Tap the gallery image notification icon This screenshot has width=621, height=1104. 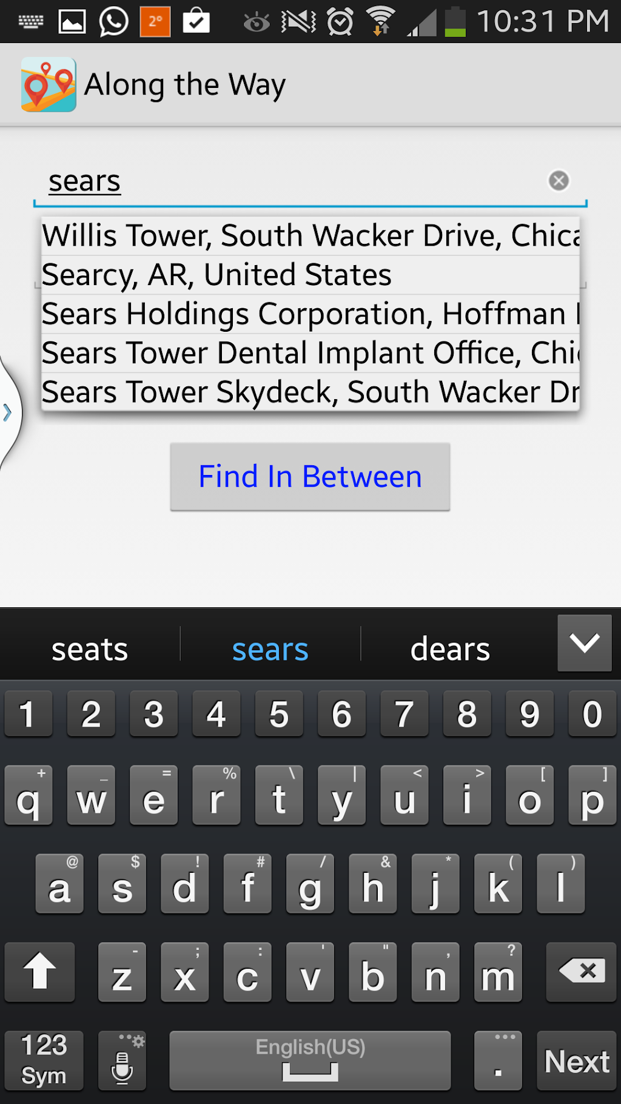[x=72, y=22]
